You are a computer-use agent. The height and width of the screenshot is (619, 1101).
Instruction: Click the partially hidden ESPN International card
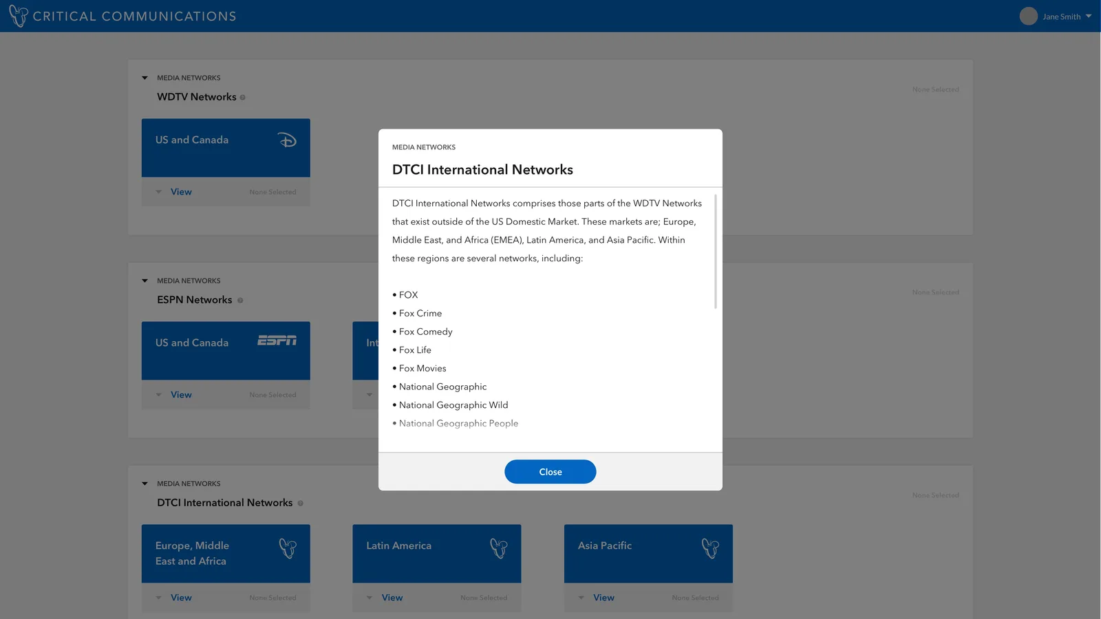pos(365,351)
